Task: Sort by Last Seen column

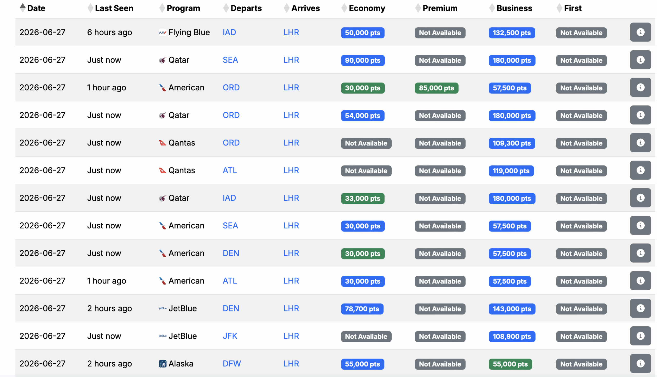Action: point(114,8)
